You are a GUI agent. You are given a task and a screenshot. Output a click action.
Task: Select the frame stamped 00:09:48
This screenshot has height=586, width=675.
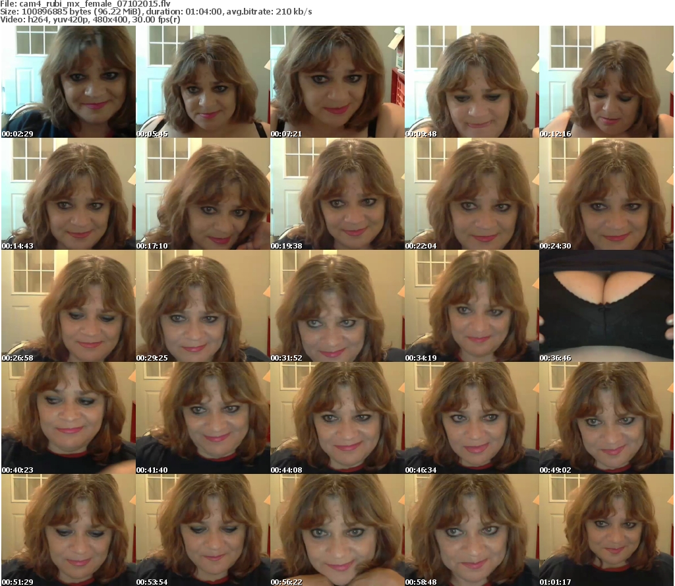(x=472, y=82)
